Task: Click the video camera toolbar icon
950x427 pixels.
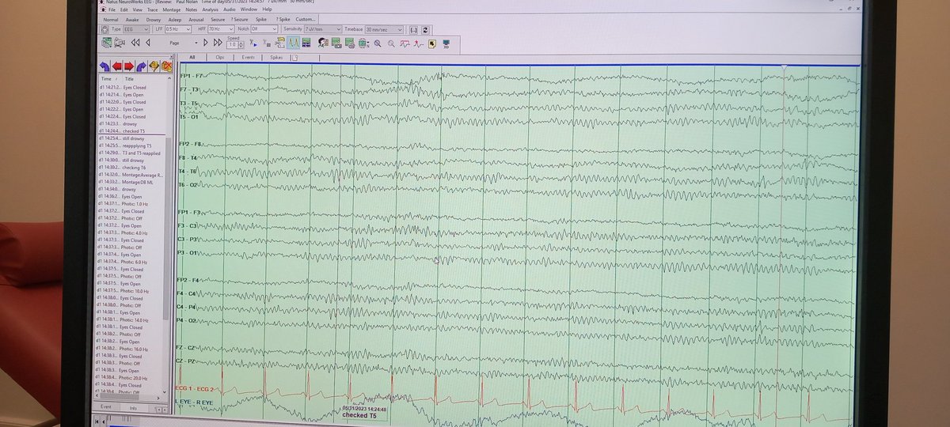Action: pos(120,43)
